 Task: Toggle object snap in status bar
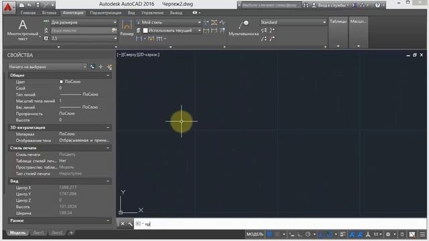click(x=329, y=234)
